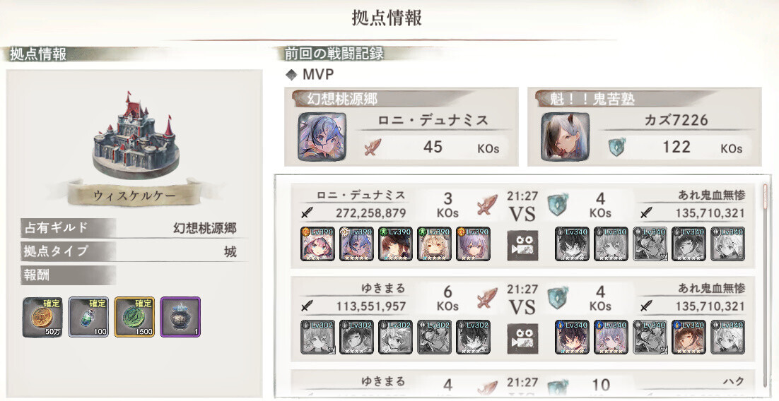This screenshot has height=401, width=779.
Task: Click カズ7226 MVP avatar portrait
Action: 565,136
